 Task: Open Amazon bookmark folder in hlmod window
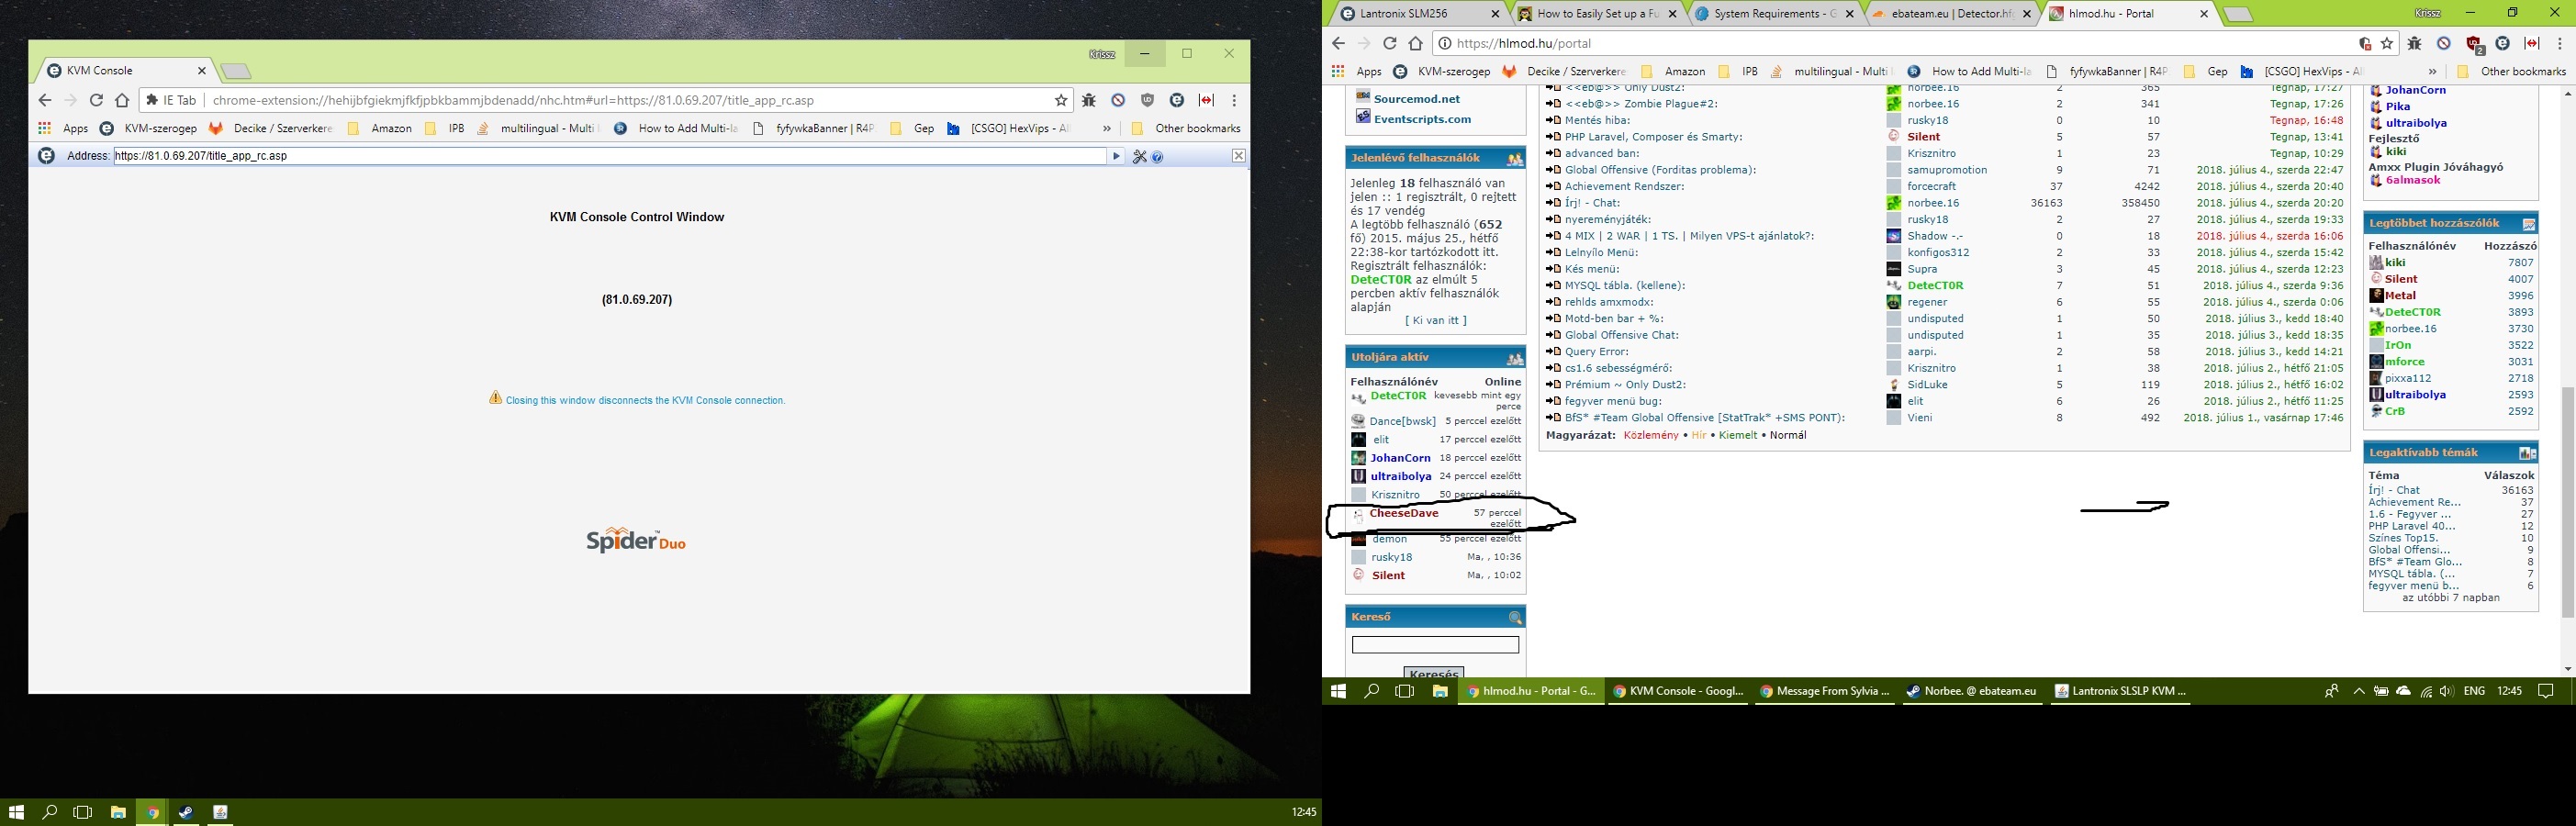click(x=1673, y=71)
